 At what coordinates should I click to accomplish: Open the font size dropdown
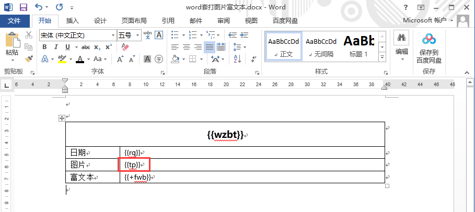[x=137, y=35]
